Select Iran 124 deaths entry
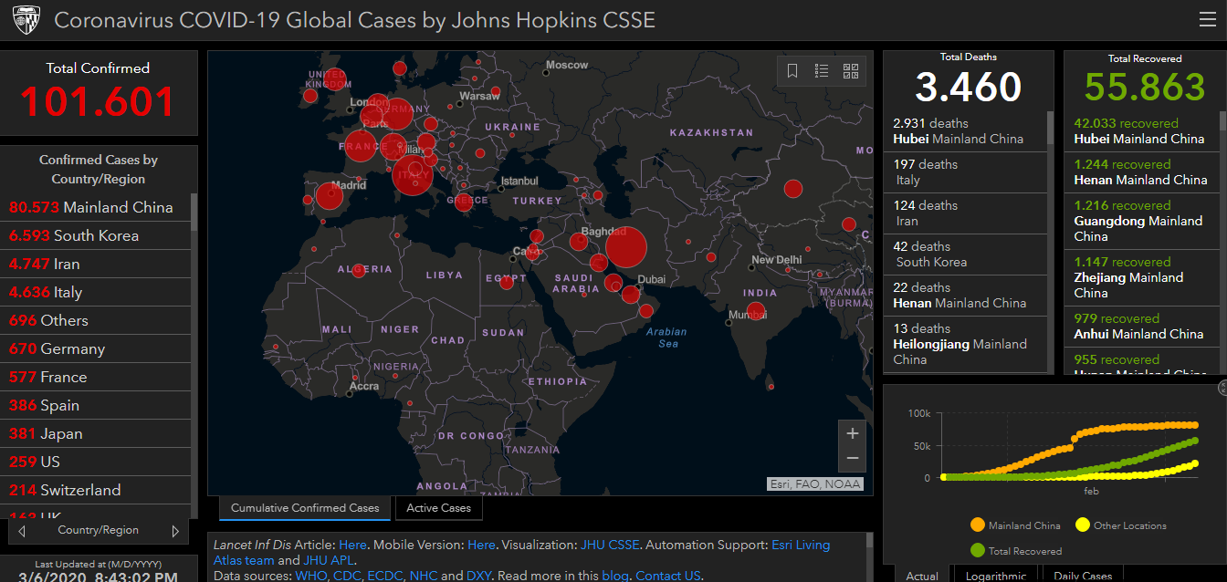The width and height of the screenshot is (1227, 582). tap(966, 213)
